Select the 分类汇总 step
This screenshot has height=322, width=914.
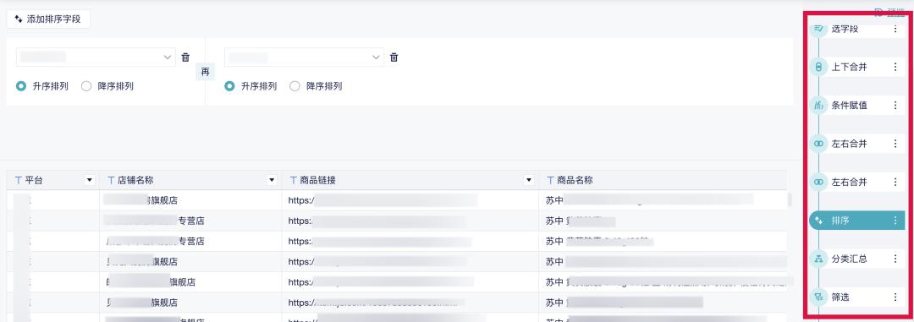click(x=856, y=259)
